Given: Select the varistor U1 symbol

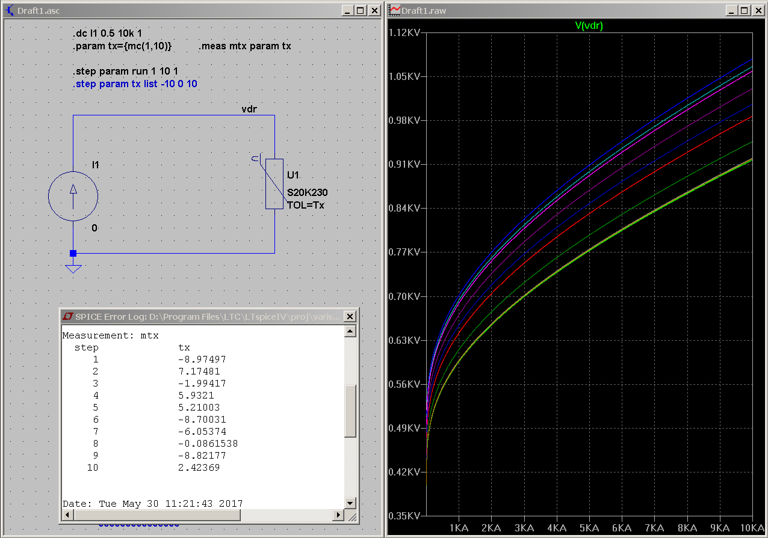Looking at the screenshot, I should point(274,184).
